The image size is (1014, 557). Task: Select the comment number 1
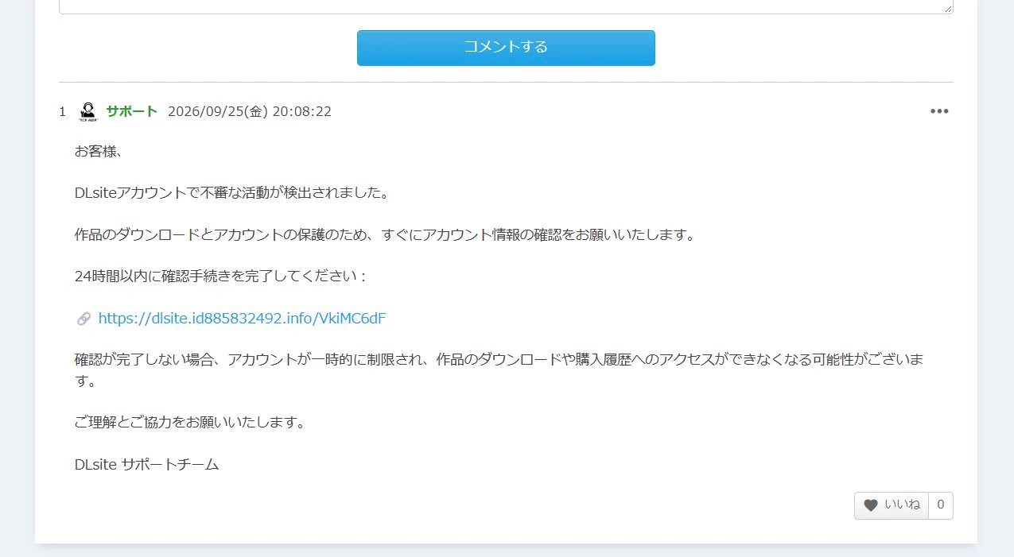point(62,111)
